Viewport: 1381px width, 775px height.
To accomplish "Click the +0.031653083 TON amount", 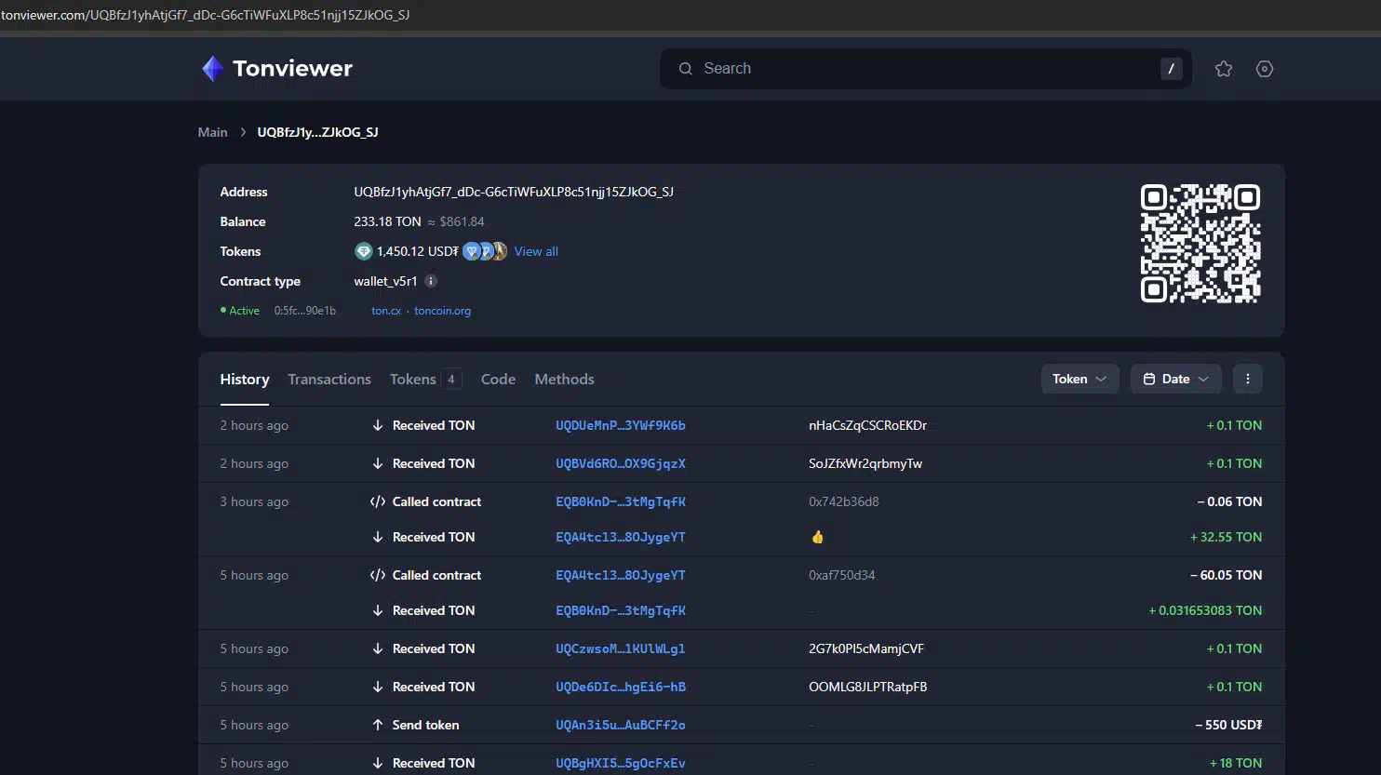I will tap(1205, 610).
